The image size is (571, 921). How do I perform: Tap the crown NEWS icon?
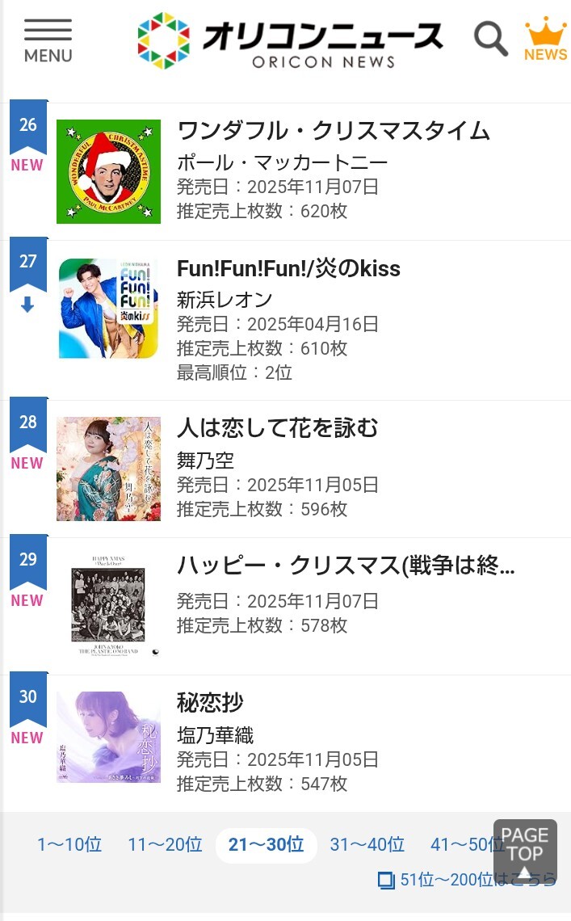pos(545,39)
